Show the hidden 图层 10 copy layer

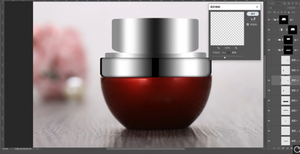click(x=269, y=70)
